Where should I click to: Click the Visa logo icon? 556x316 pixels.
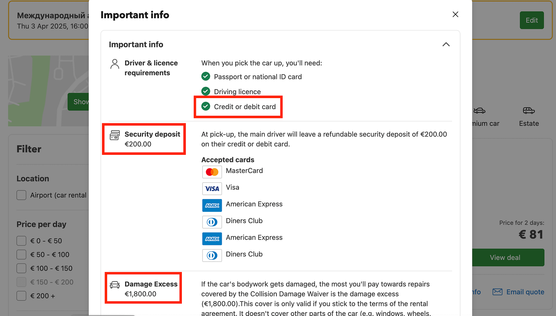(212, 189)
